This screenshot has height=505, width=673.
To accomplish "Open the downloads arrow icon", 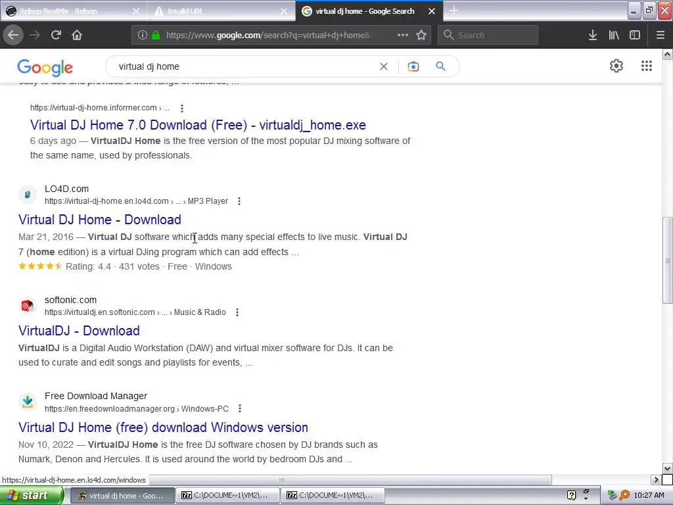I will click(593, 36).
